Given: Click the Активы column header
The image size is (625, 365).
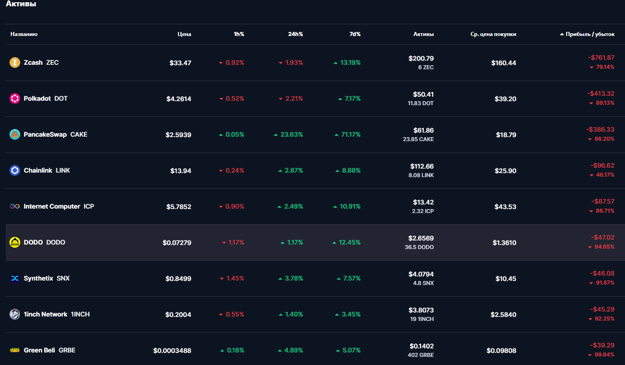Looking at the screenshot, I should point(423,34).
